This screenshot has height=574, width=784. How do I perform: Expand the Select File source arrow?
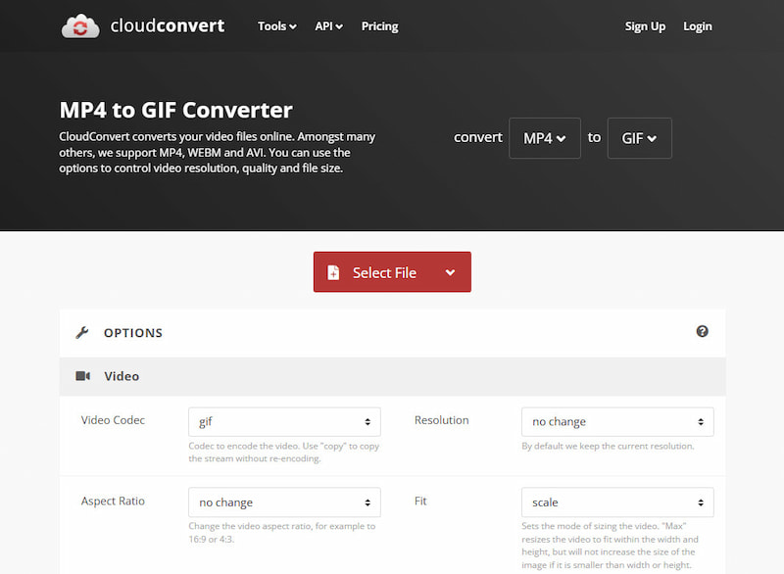pyautogui.click(x=450, y=272)
